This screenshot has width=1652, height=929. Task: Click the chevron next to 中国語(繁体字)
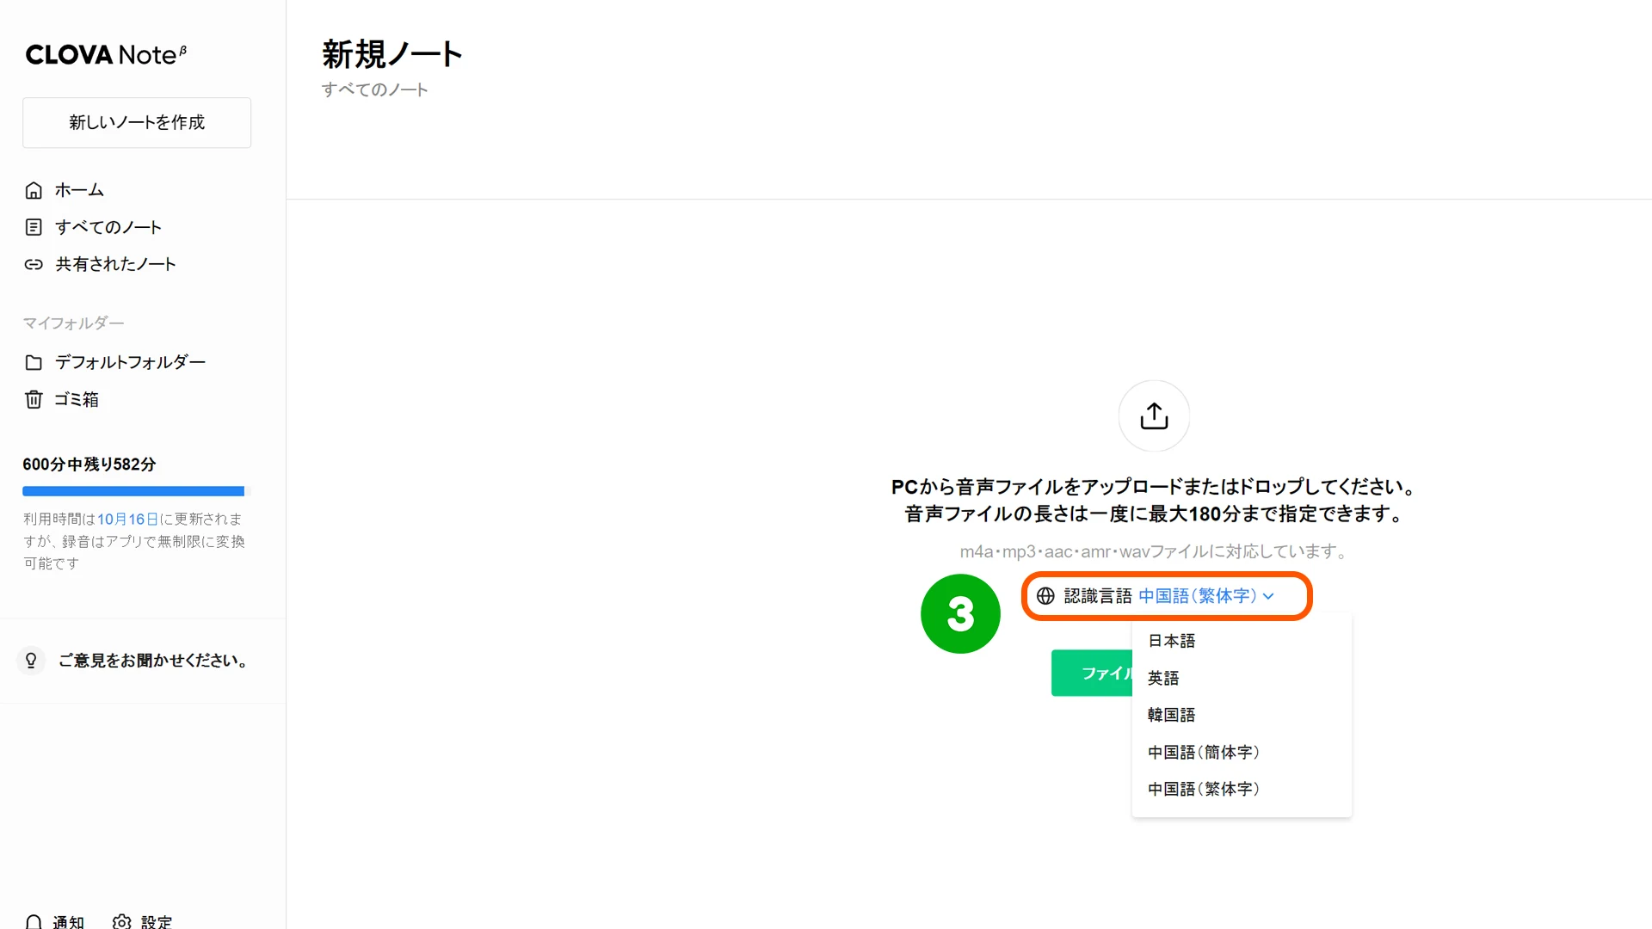tap(1268, 596)
